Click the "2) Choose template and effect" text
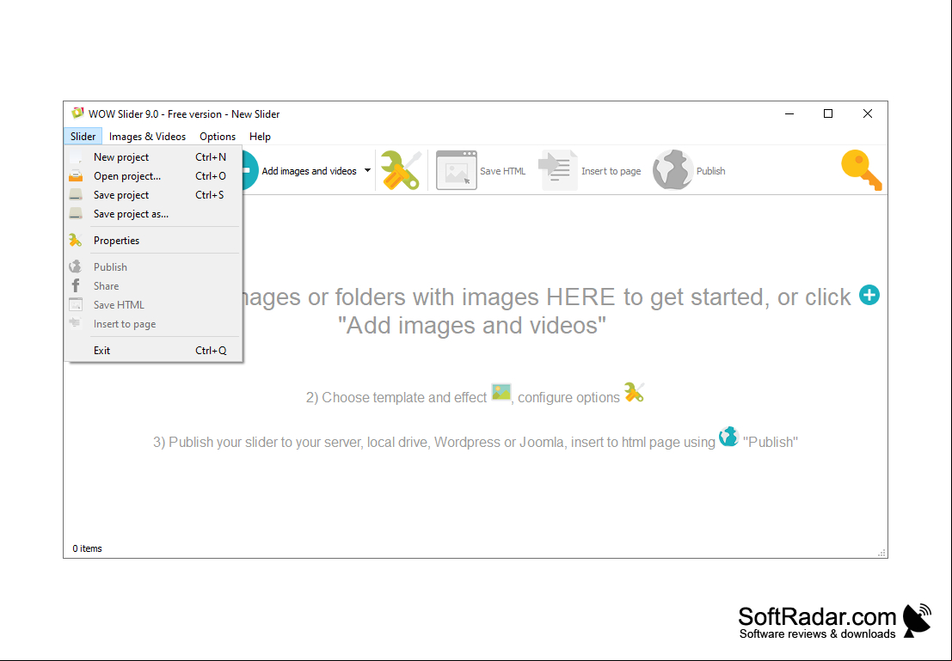 click(396, 398)
